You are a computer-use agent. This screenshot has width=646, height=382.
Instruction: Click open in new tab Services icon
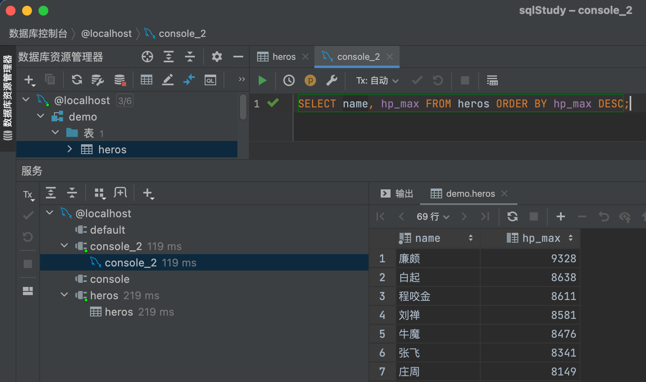[120, 193]
